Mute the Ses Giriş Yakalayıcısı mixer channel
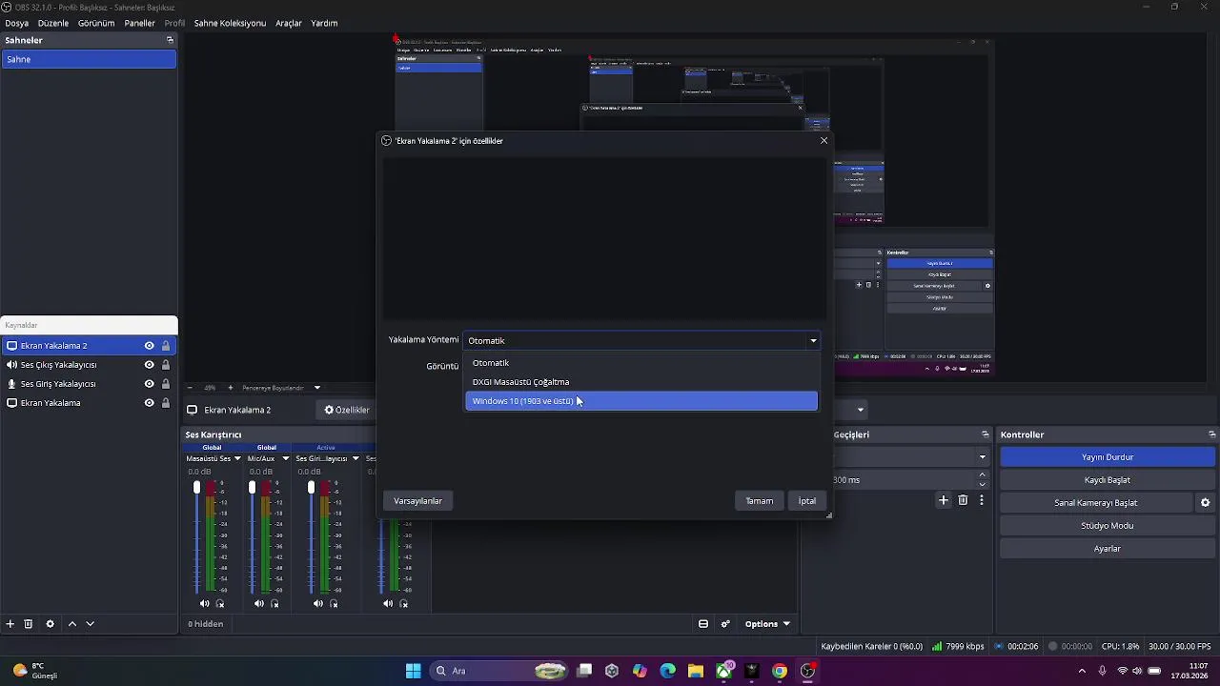The height and width of the screenshot is (686, 1220). point(318,603)
